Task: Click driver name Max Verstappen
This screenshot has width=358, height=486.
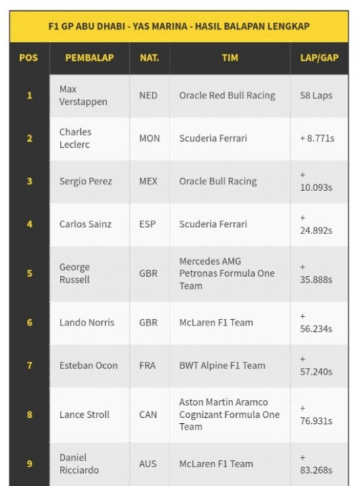Action: click(x=84, y=95)
